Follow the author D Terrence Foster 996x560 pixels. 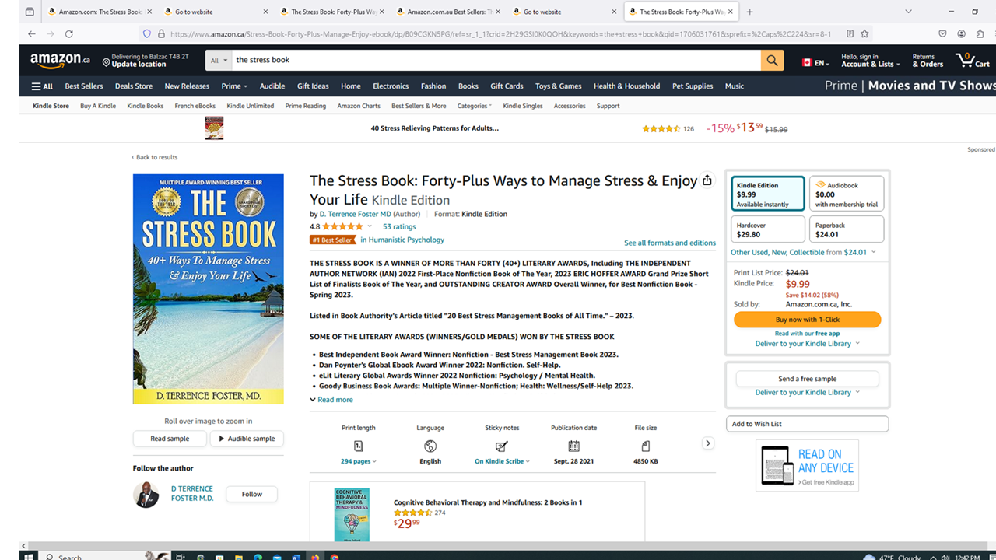252,494
